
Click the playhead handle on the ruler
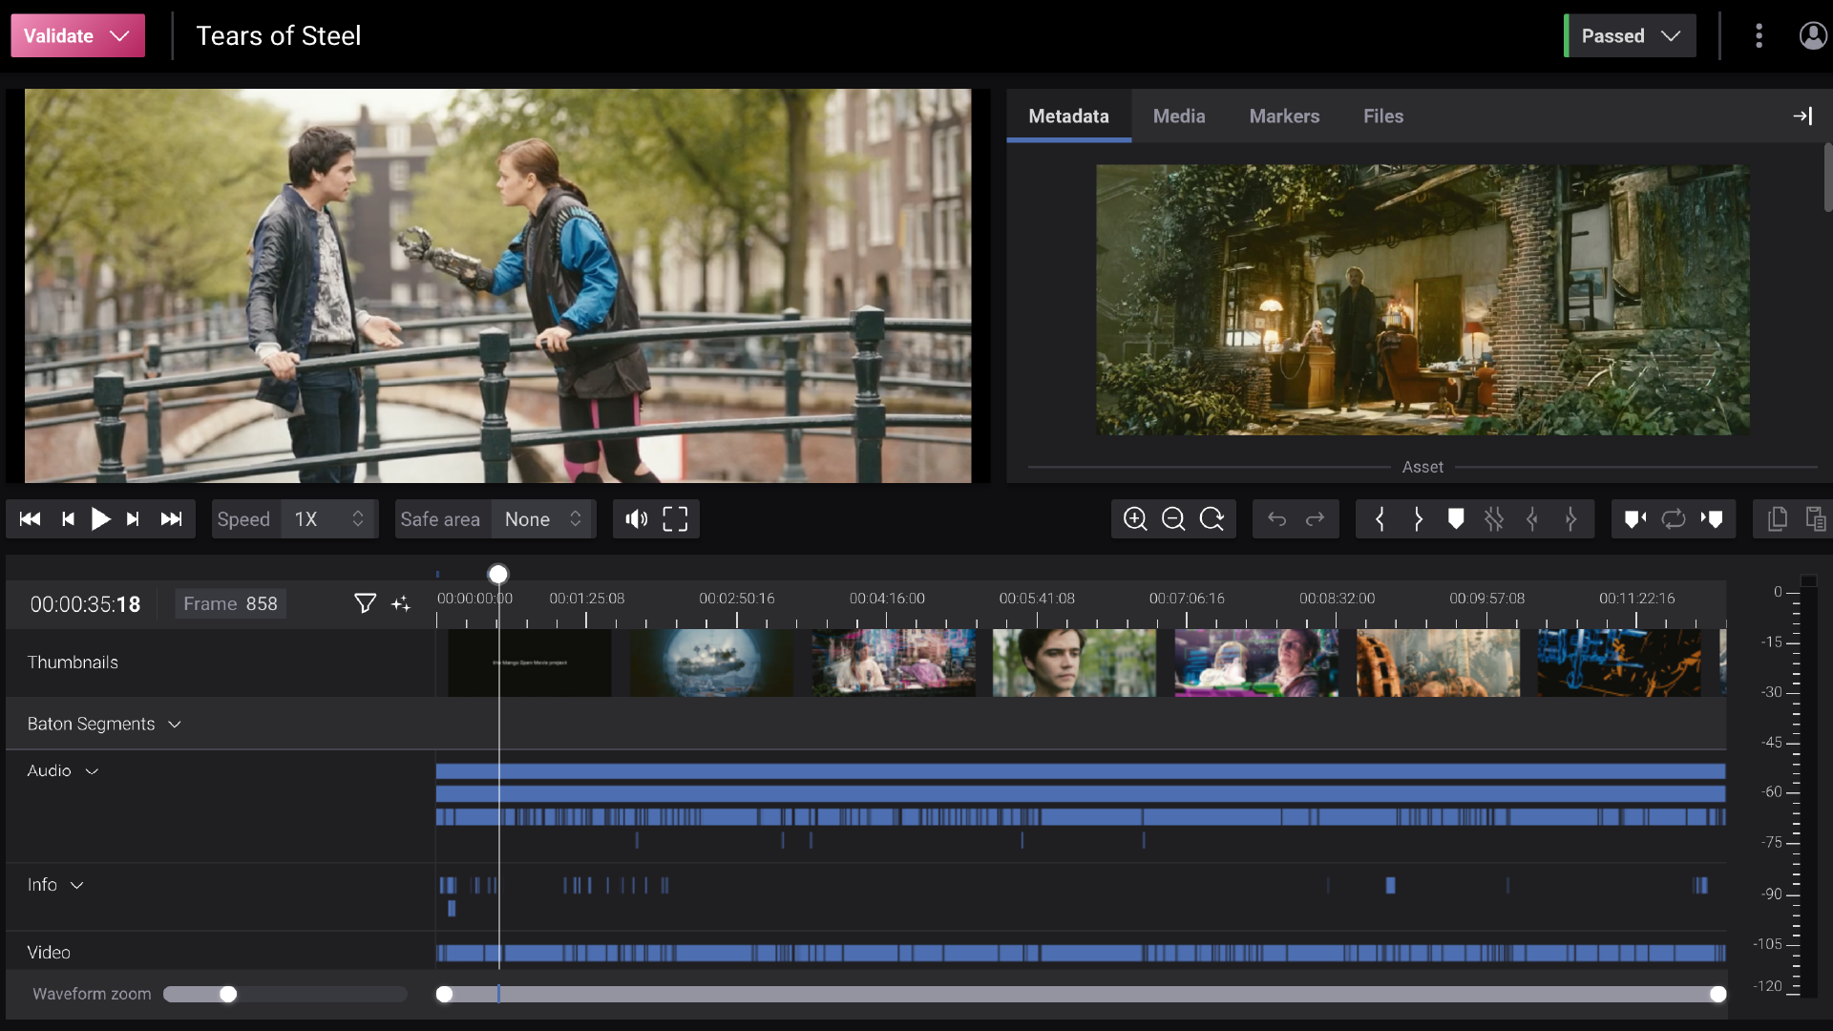pos(498,574)
